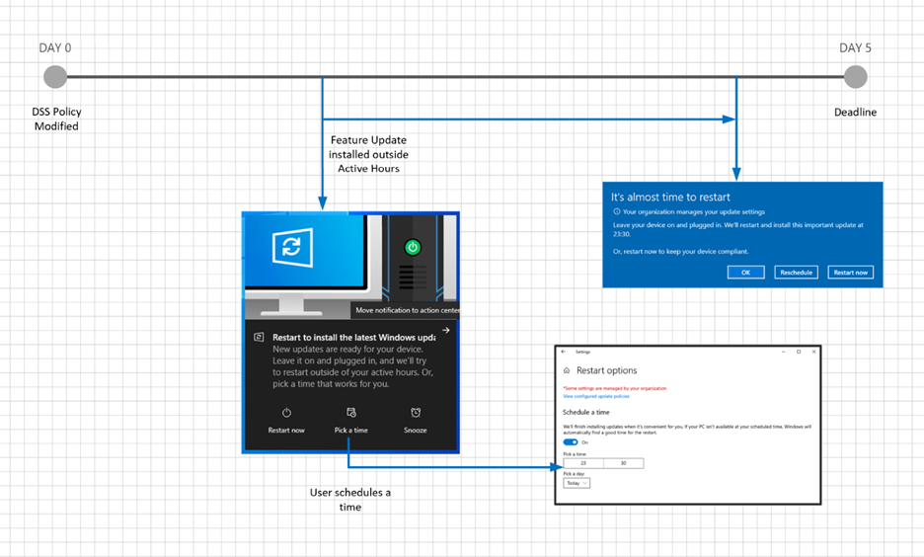Screen dimensions: 924x557
Task: Click the green power button on PC tower
Action: point(413,247)
